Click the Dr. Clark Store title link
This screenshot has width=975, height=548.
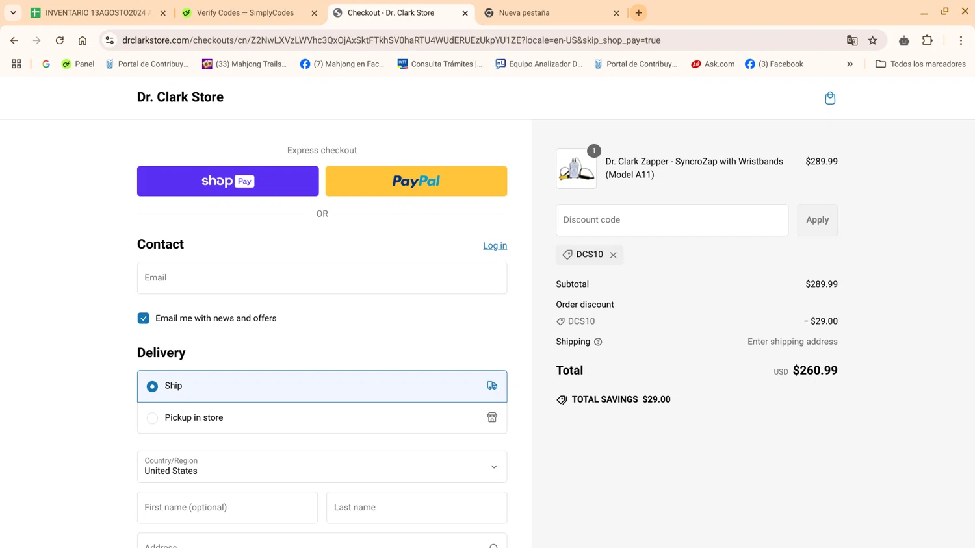click(x=180, y=97)
